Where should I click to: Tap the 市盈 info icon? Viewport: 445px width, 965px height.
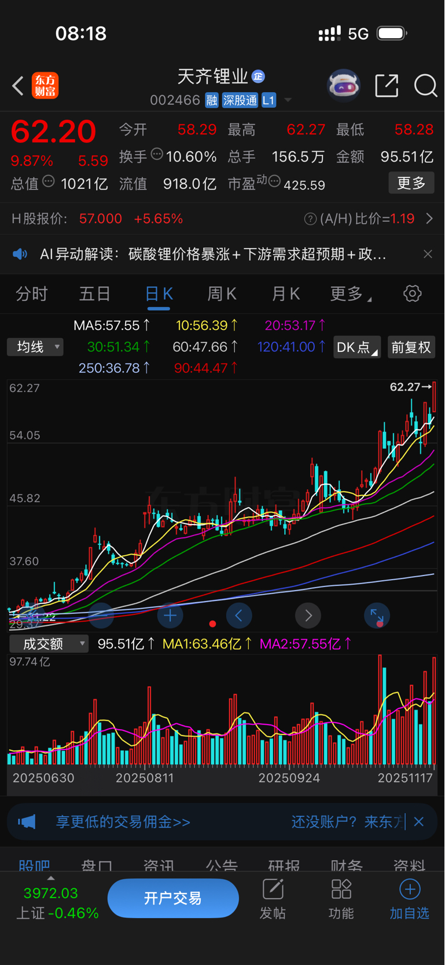coord(274,181)
